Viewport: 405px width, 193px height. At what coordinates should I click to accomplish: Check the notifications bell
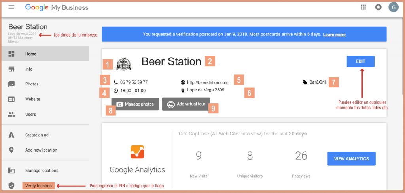(x=379, y=7)
